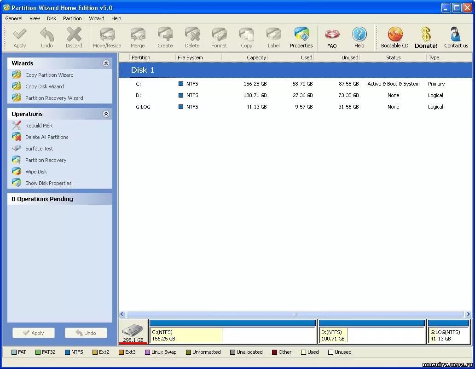Click the Bootable CD icon

(395, 34)
